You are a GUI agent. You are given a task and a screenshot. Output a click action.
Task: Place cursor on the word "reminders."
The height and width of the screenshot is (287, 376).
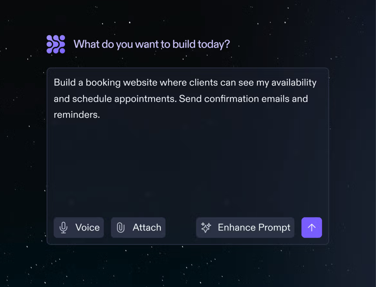click(x=77, y=115)
